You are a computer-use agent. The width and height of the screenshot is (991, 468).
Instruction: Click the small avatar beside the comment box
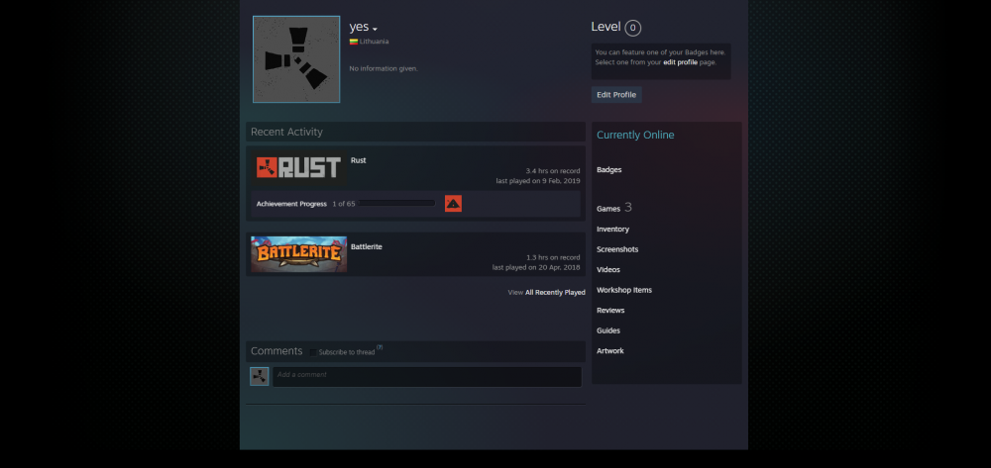pos(259,377)
